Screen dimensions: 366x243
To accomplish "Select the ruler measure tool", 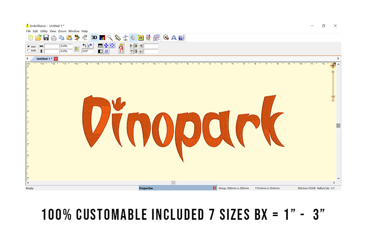I will (118, 37).
